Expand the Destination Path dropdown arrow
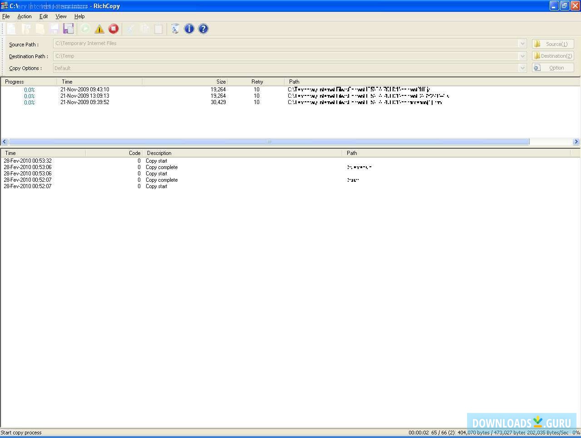This screenshot has width=581, height=438. (522, 56)
